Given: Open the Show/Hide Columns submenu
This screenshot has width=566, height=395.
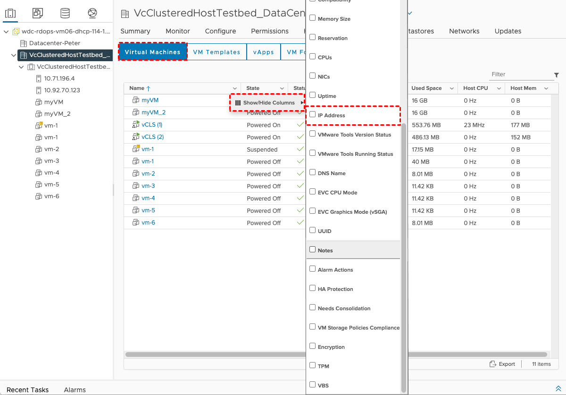Looking at the screenshot, I should coord(268,103).
